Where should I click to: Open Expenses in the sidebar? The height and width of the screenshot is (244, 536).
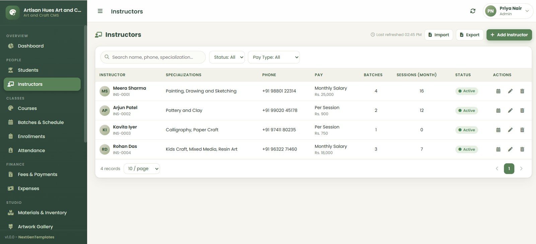tap(42, 188)
